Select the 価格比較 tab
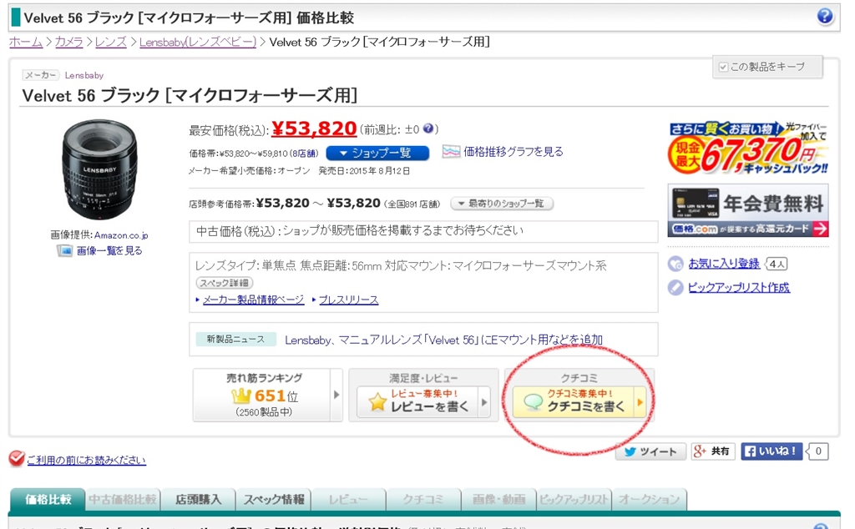This screenshot has height=529, width=855. [48, 500]
